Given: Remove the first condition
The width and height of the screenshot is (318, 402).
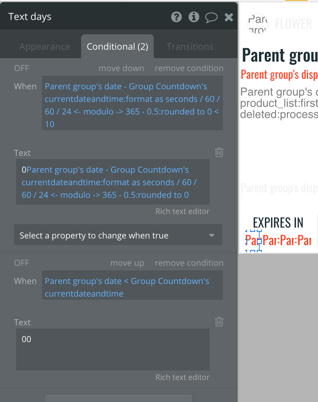Looking at the screenshot, I should 189,68.
